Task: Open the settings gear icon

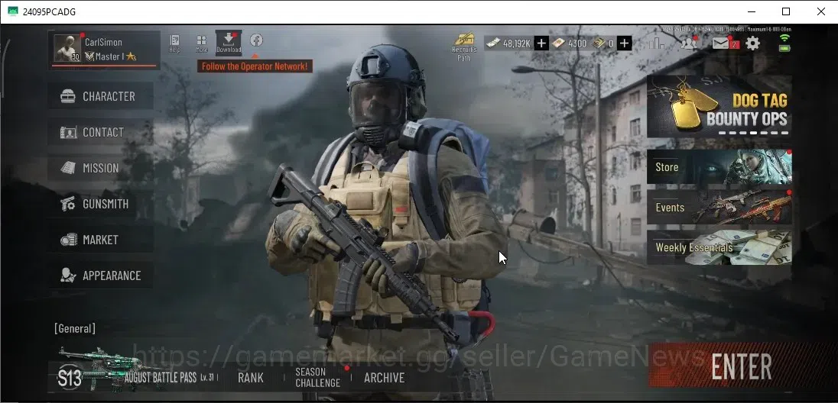Action: [x=752, y=44]
